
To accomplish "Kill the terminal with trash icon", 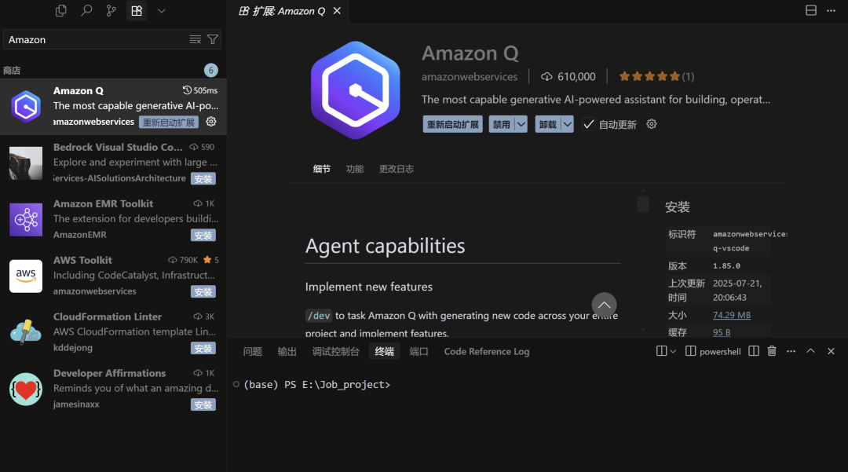I will [x=773, y=351].
